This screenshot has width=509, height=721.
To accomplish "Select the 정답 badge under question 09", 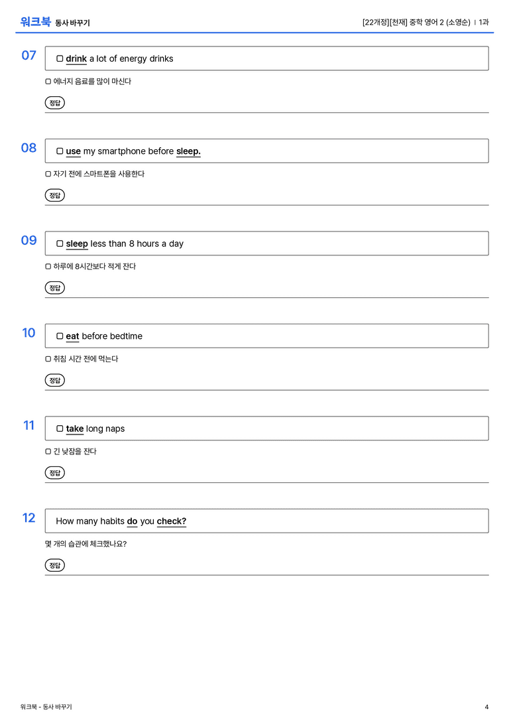I will [54, 287].
